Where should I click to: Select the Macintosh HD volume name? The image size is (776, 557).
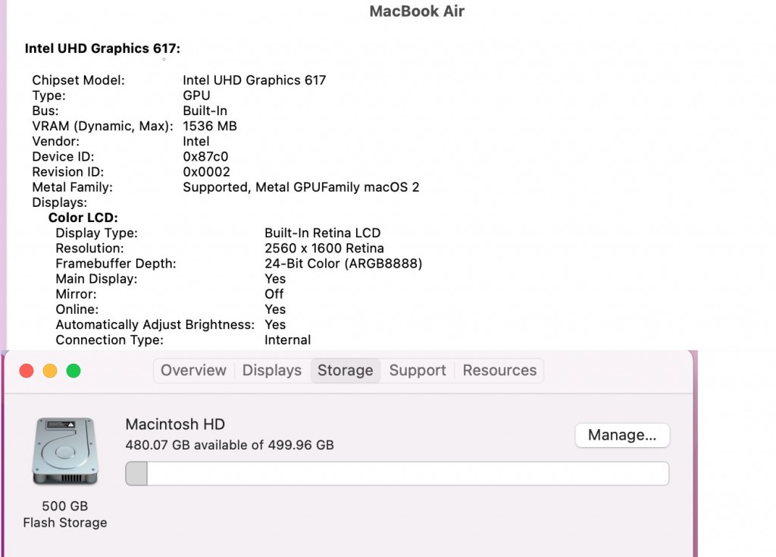pyautogui.click(x=175, y=424)
